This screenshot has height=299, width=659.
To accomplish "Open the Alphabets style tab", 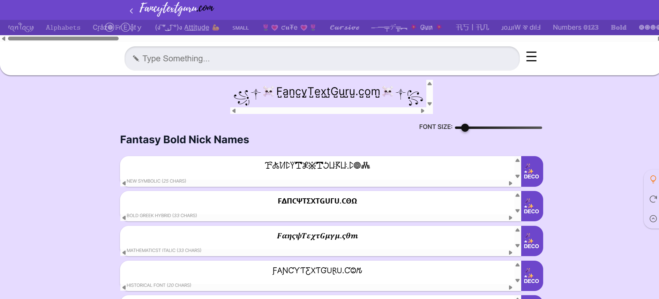I will point(63,28).
